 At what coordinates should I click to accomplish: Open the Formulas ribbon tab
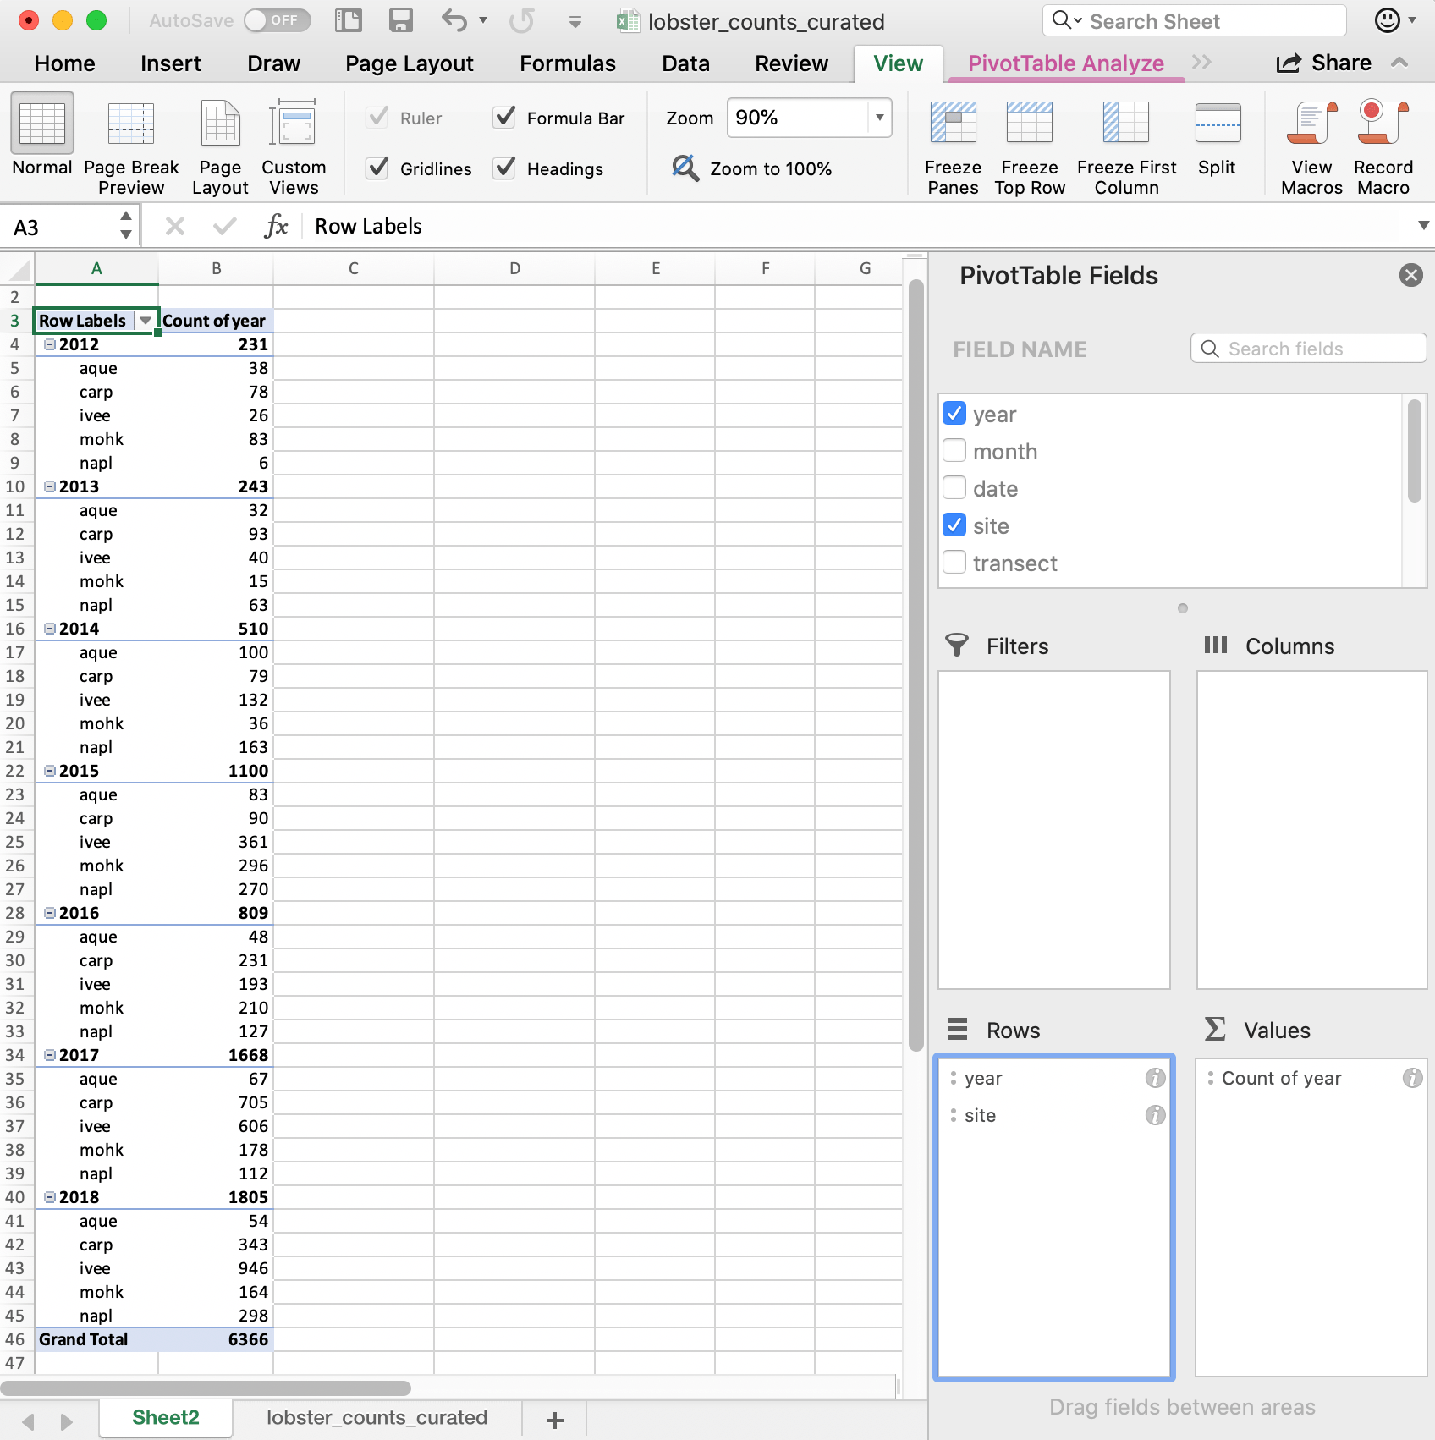point(567,63)
